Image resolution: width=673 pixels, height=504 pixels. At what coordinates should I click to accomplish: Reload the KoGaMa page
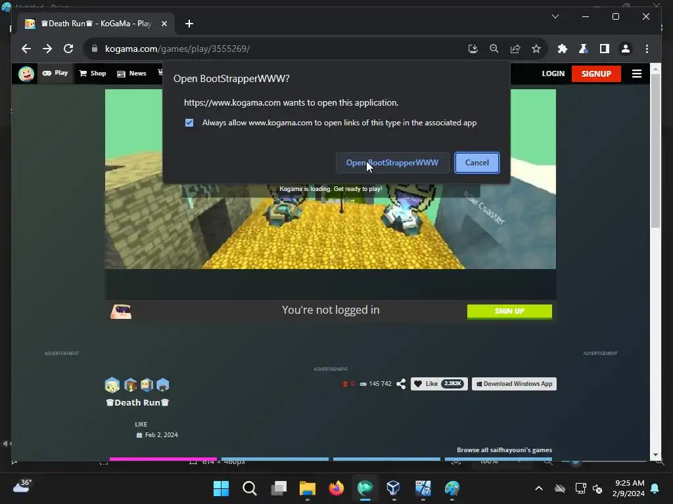[68, 49]
